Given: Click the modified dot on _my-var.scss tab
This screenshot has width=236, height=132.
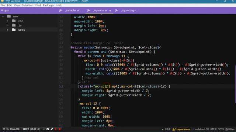Looking at the screenshot, I should (110, 11).
